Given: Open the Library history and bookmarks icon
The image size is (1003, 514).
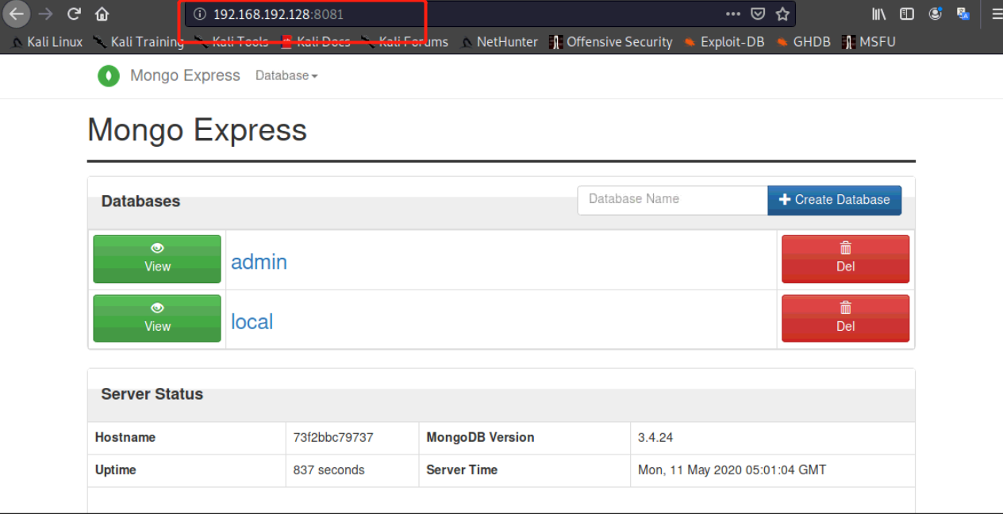Looking at the screenshot, I should tap(878, 13).
